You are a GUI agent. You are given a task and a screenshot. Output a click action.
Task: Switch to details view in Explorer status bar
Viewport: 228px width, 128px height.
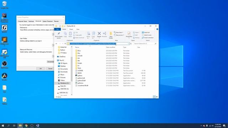pyautogui.click(x=154, y=97)
